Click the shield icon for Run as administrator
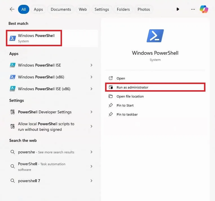 111,87
